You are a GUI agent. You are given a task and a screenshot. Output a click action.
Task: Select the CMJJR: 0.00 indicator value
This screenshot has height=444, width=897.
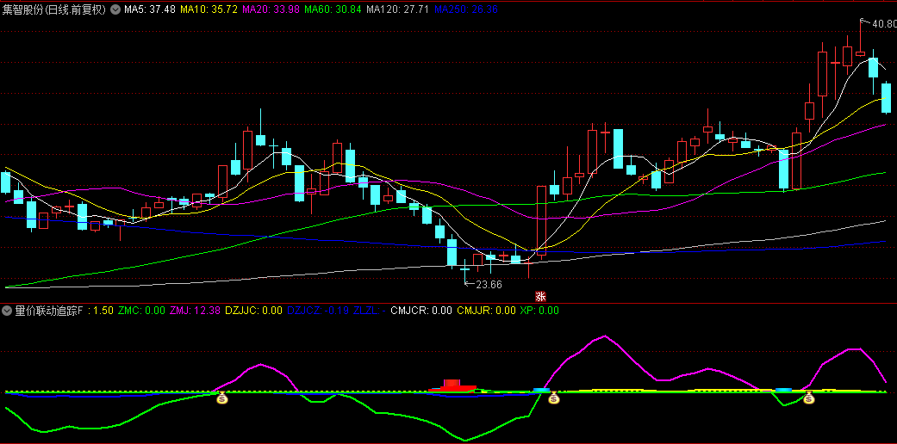pyautogui.click(x=486, y=311)
